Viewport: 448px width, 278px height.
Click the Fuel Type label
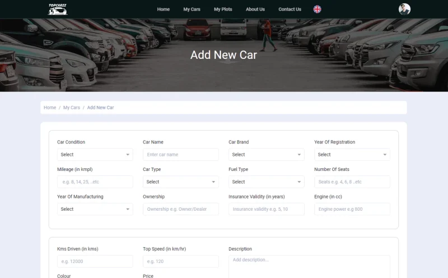[239, 169]
